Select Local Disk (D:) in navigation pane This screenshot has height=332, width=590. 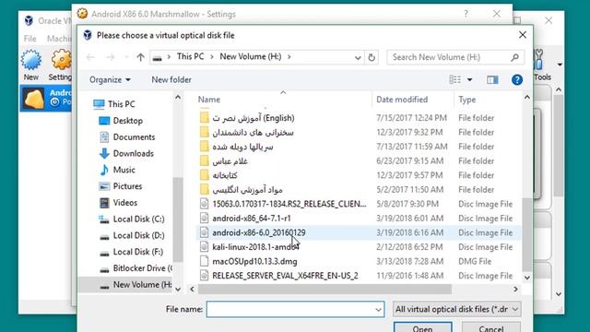point(132,236)
